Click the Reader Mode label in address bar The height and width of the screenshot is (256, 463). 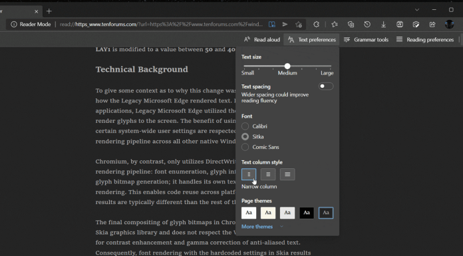point(35,24)
